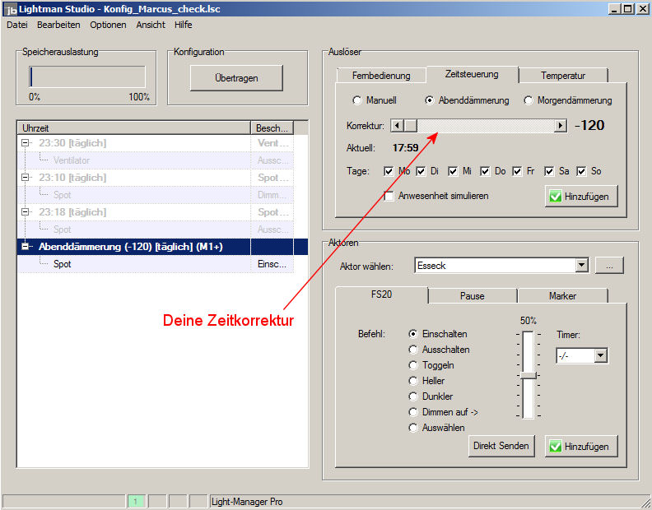The width and height of the screenshot is (652, 510).
Task: Select Spot under Abenddämmerung (-120)
Action: 62,264
